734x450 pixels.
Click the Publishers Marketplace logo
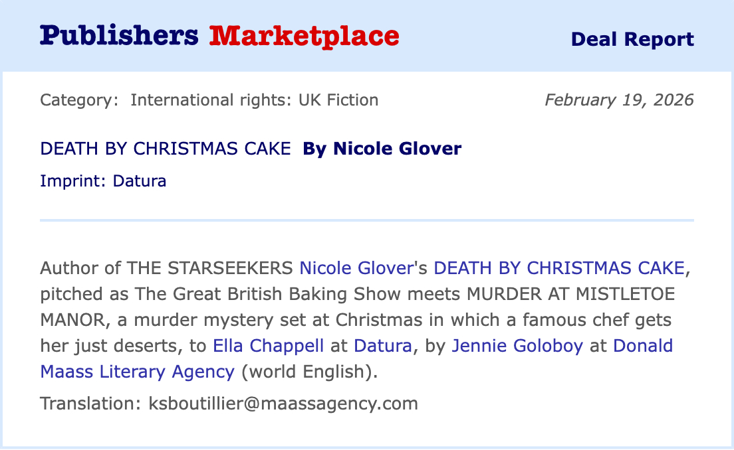pos(219,36)
